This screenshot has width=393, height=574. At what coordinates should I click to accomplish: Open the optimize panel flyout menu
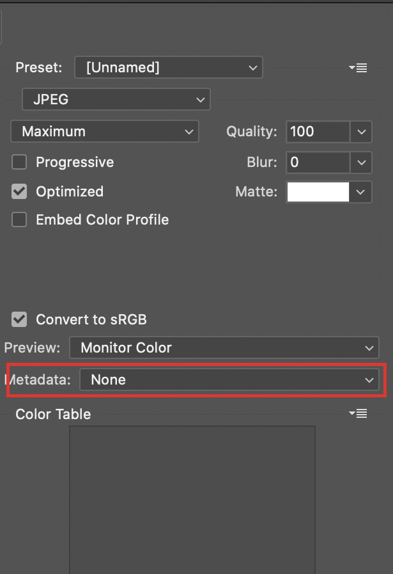click(x=358, y=68)
